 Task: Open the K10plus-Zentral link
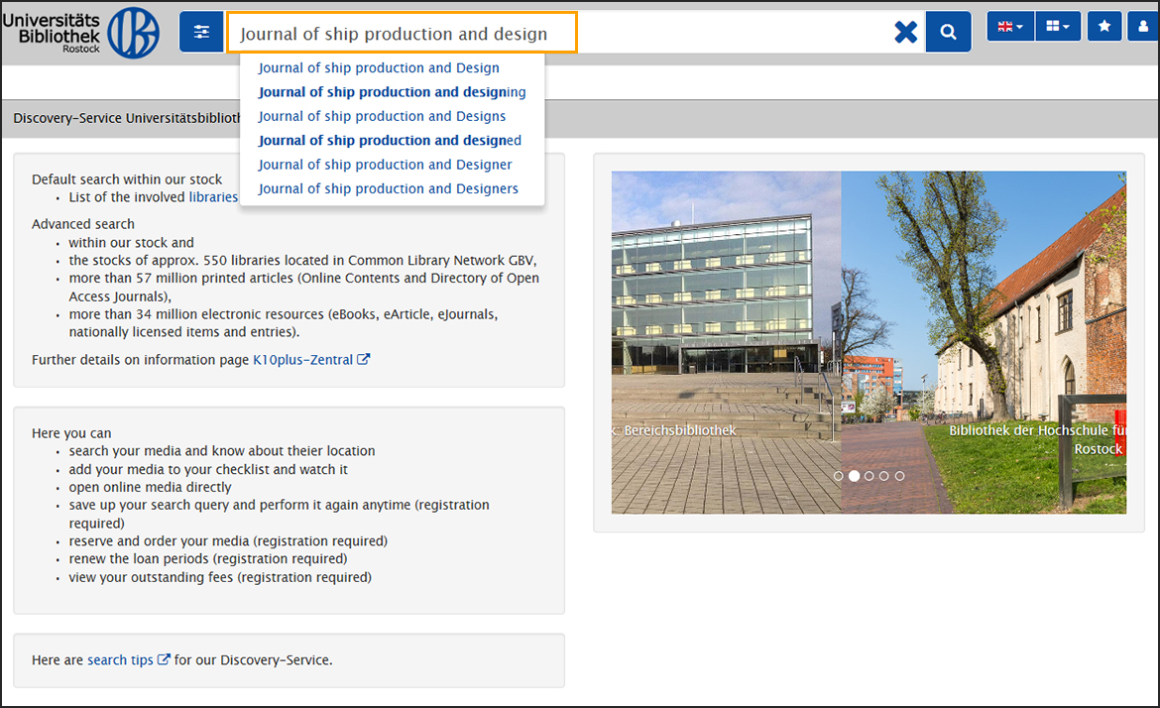pos(311,360)
